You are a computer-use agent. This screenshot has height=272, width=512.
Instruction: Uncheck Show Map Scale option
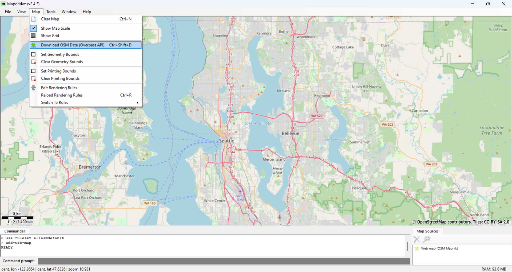(x=55, y=28)
